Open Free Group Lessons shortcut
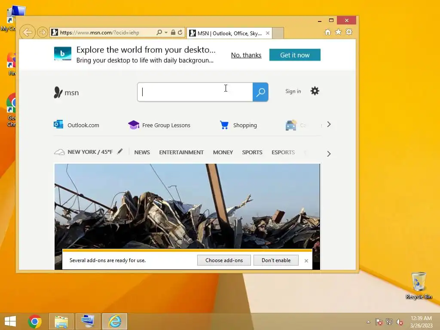 coord(159,125)
